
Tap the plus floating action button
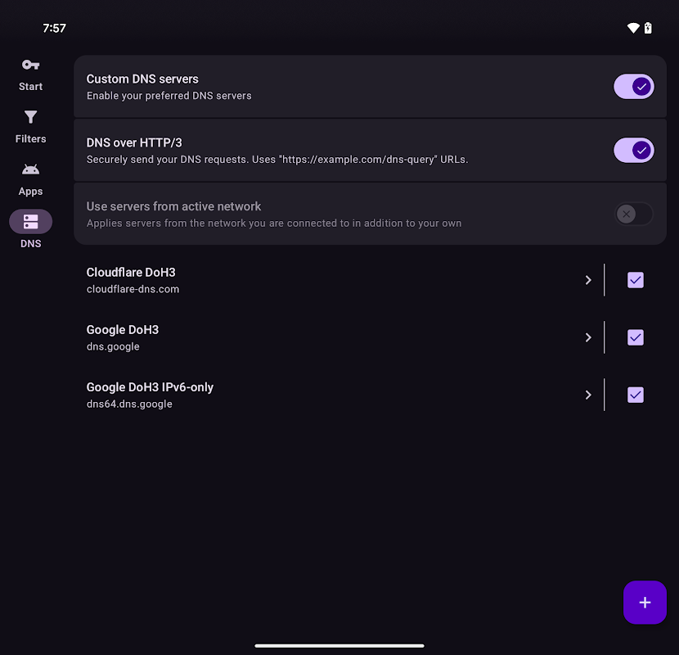[x=645, y=603]
